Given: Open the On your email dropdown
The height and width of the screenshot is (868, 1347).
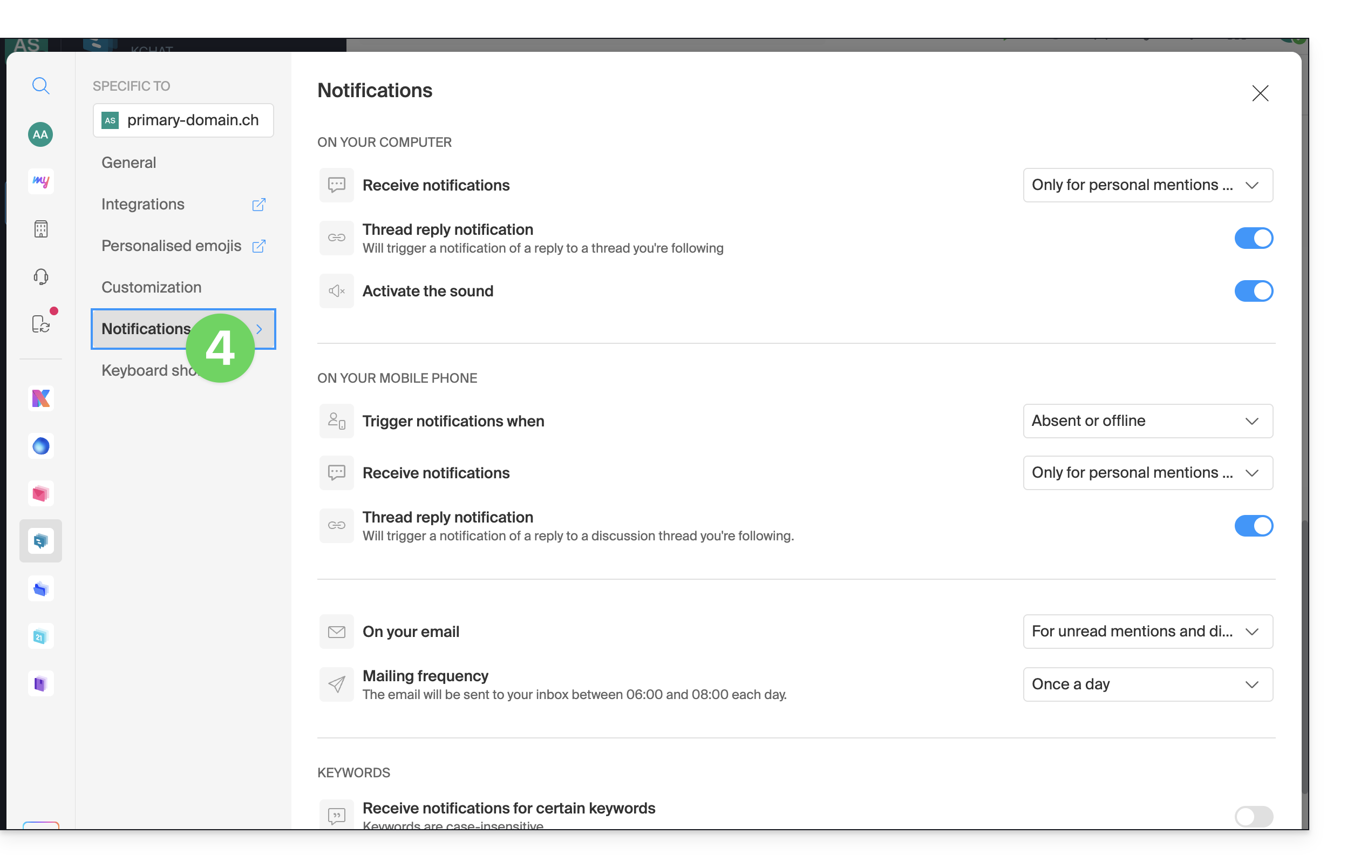Looking at the screenshot, I should [1148, 632].
